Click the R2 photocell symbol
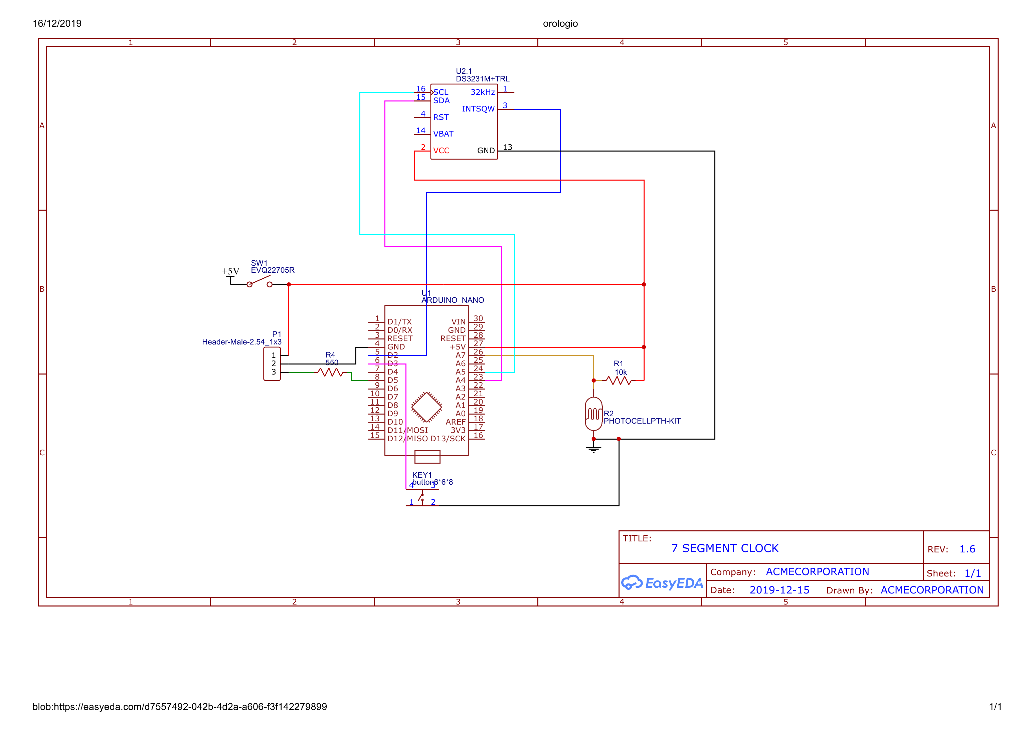 593,414
